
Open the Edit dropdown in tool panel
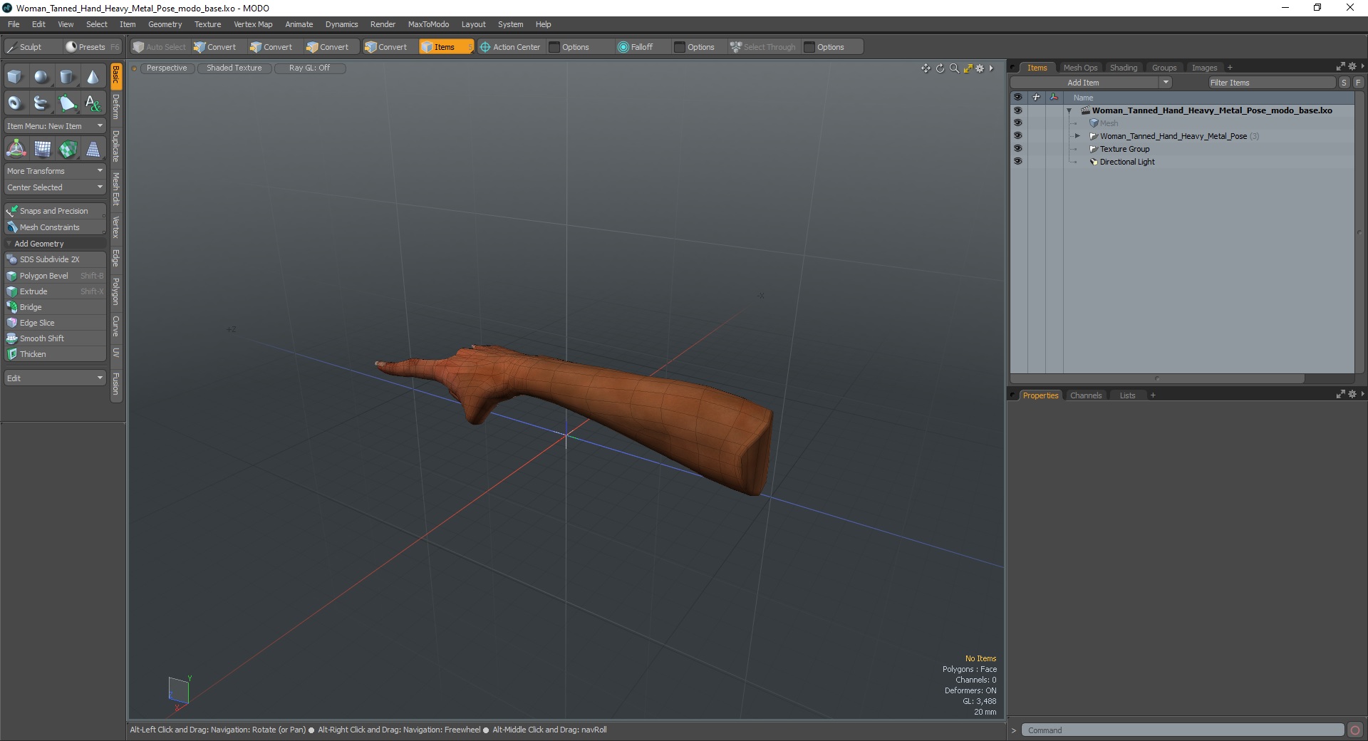tap(55, 378)
